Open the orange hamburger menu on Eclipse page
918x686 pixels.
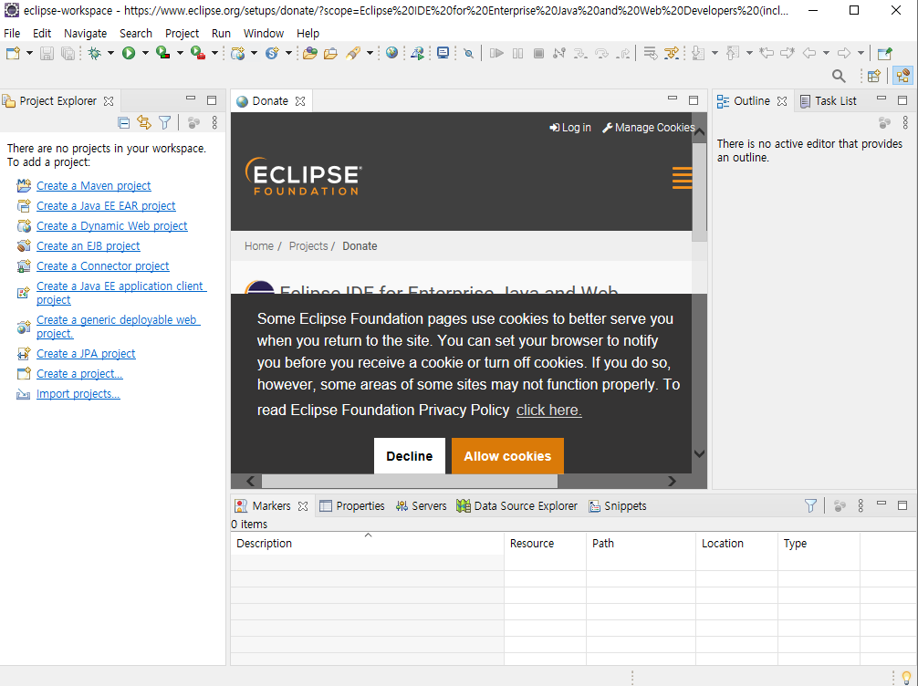point(682,177)
